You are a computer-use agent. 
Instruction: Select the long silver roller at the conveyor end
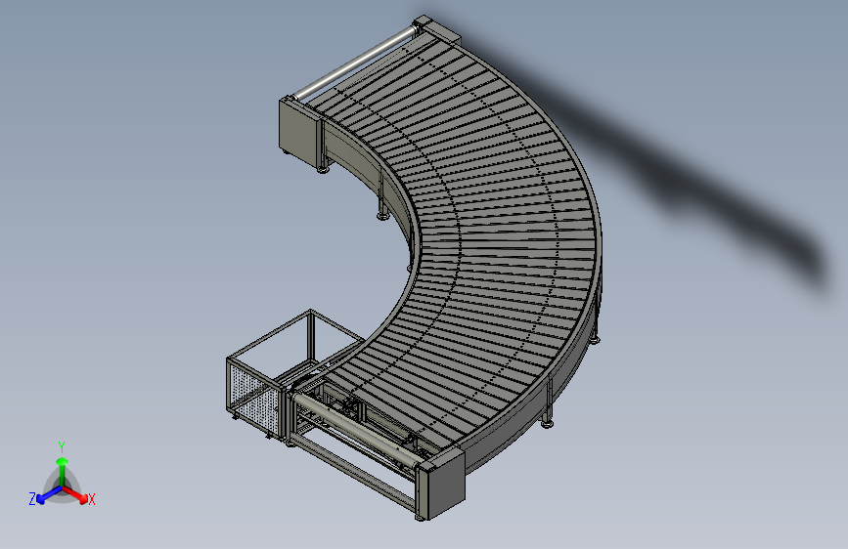tap(357, 64)
